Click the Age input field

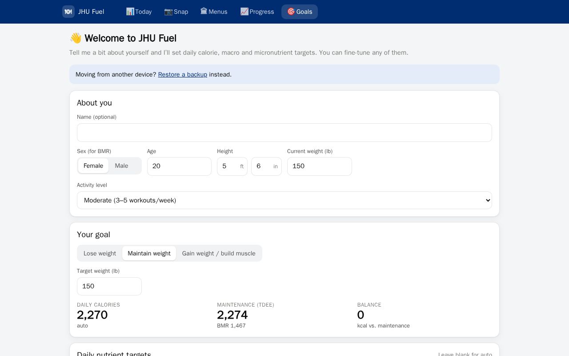tap(179, 166)
